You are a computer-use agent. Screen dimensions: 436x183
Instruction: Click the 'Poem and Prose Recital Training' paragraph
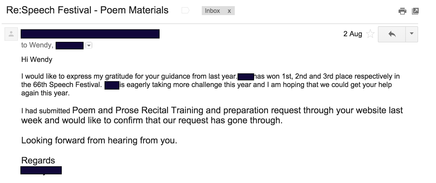coord(212,115)
